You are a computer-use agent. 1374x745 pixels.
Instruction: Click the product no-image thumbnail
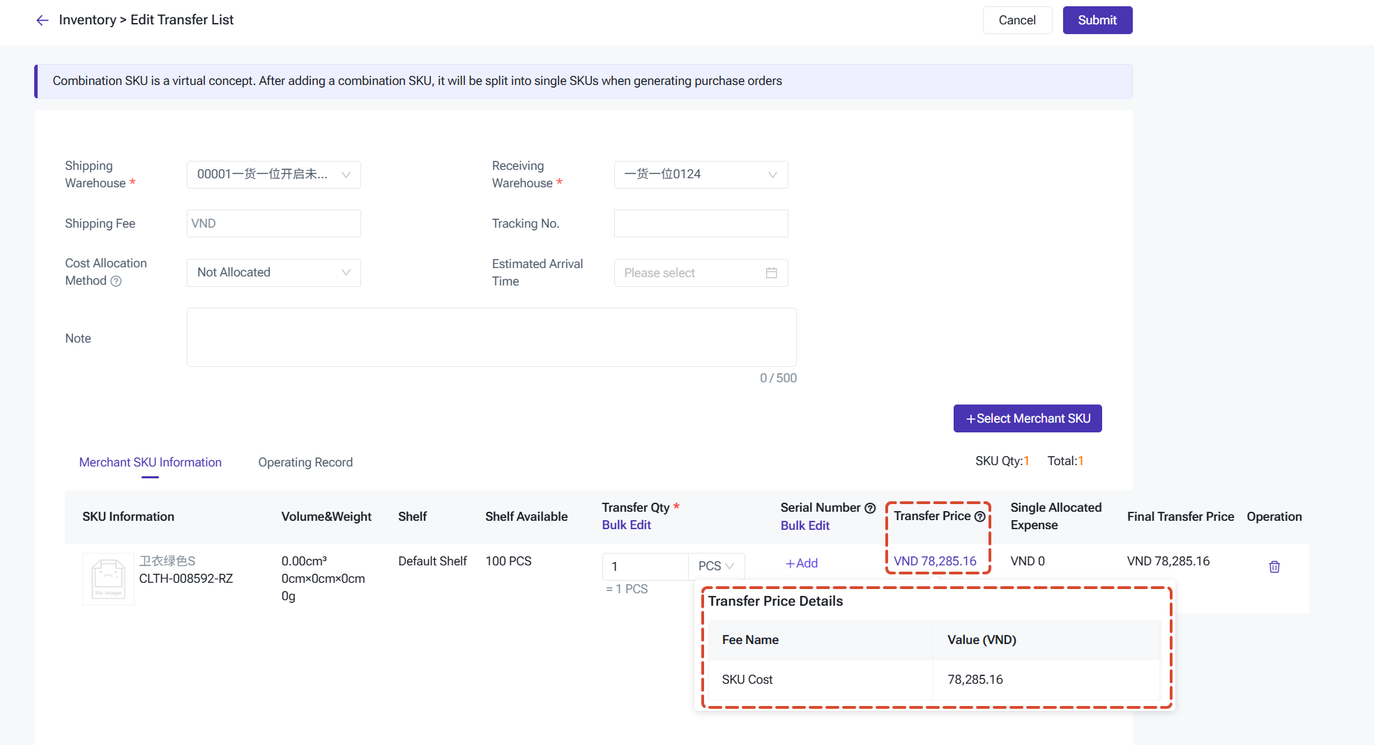click(108, 579)
